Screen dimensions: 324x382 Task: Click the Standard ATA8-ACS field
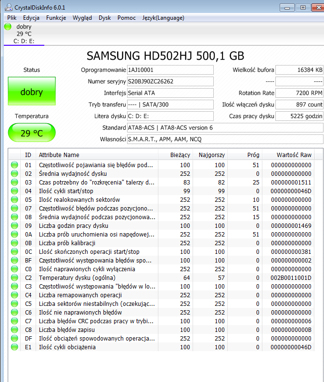(x=225, y=128)
